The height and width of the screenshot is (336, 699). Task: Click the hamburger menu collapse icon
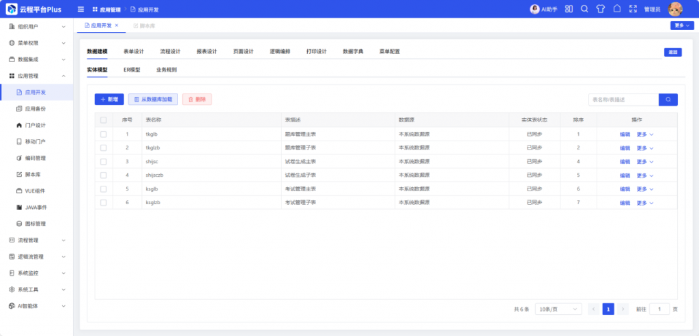[81, 9]
